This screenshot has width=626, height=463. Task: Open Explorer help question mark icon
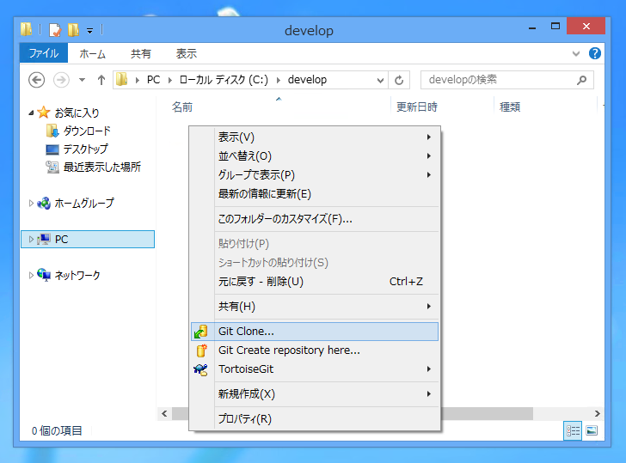[595, 53]
